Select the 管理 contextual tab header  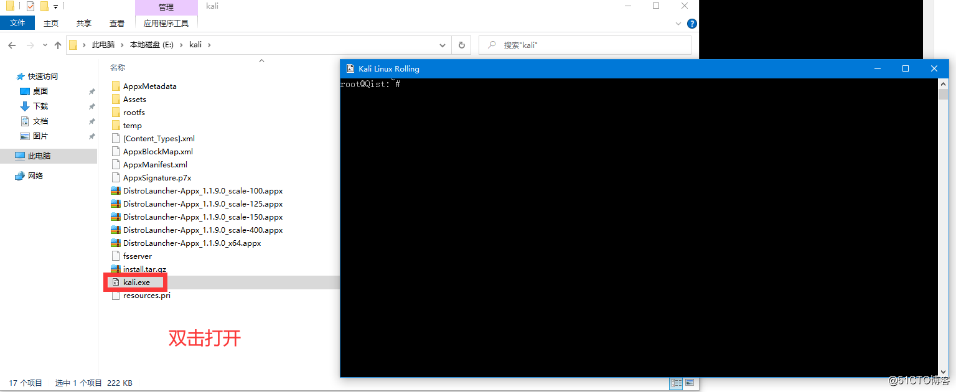[166, 7]
